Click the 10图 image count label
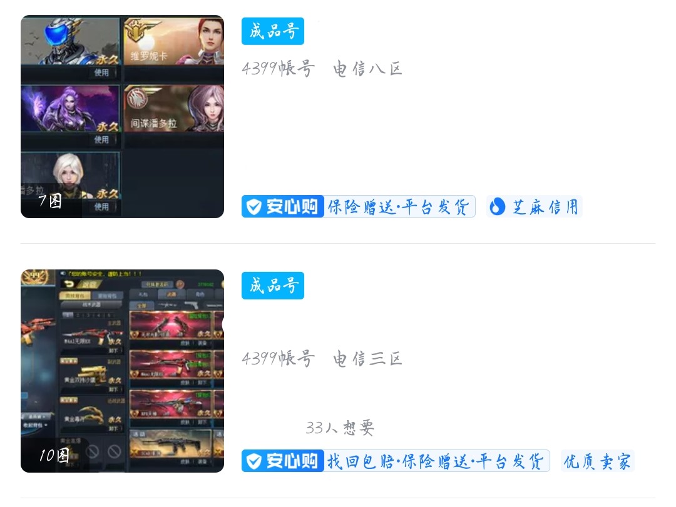 tap(54, 455)
